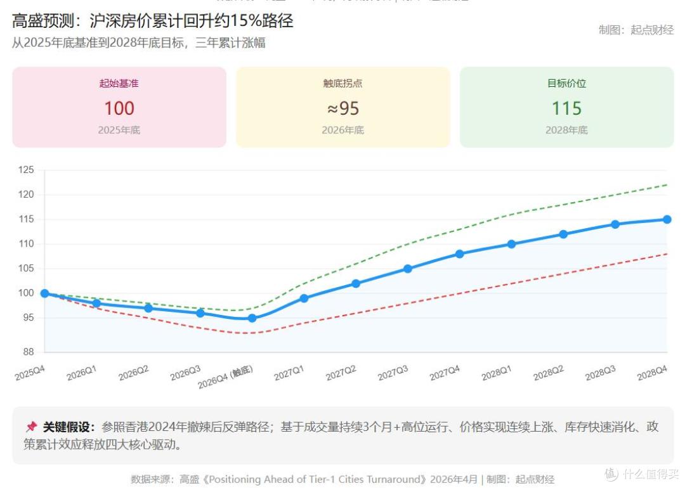The height and width of the screenshot is (488, 685).
Task: Click the x-axis label 2027Q4
Action: (444, 373)
